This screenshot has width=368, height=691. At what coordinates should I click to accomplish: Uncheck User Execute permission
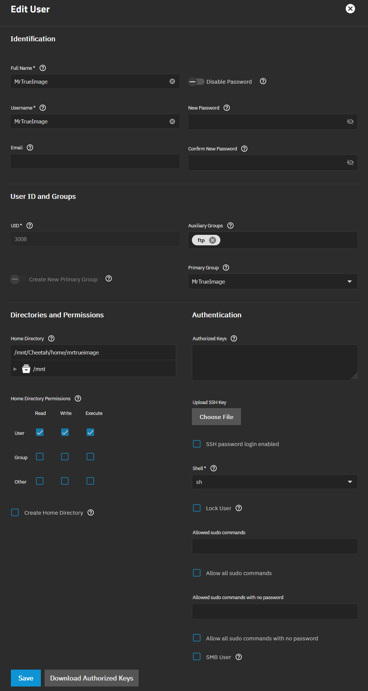coord(90,432)
